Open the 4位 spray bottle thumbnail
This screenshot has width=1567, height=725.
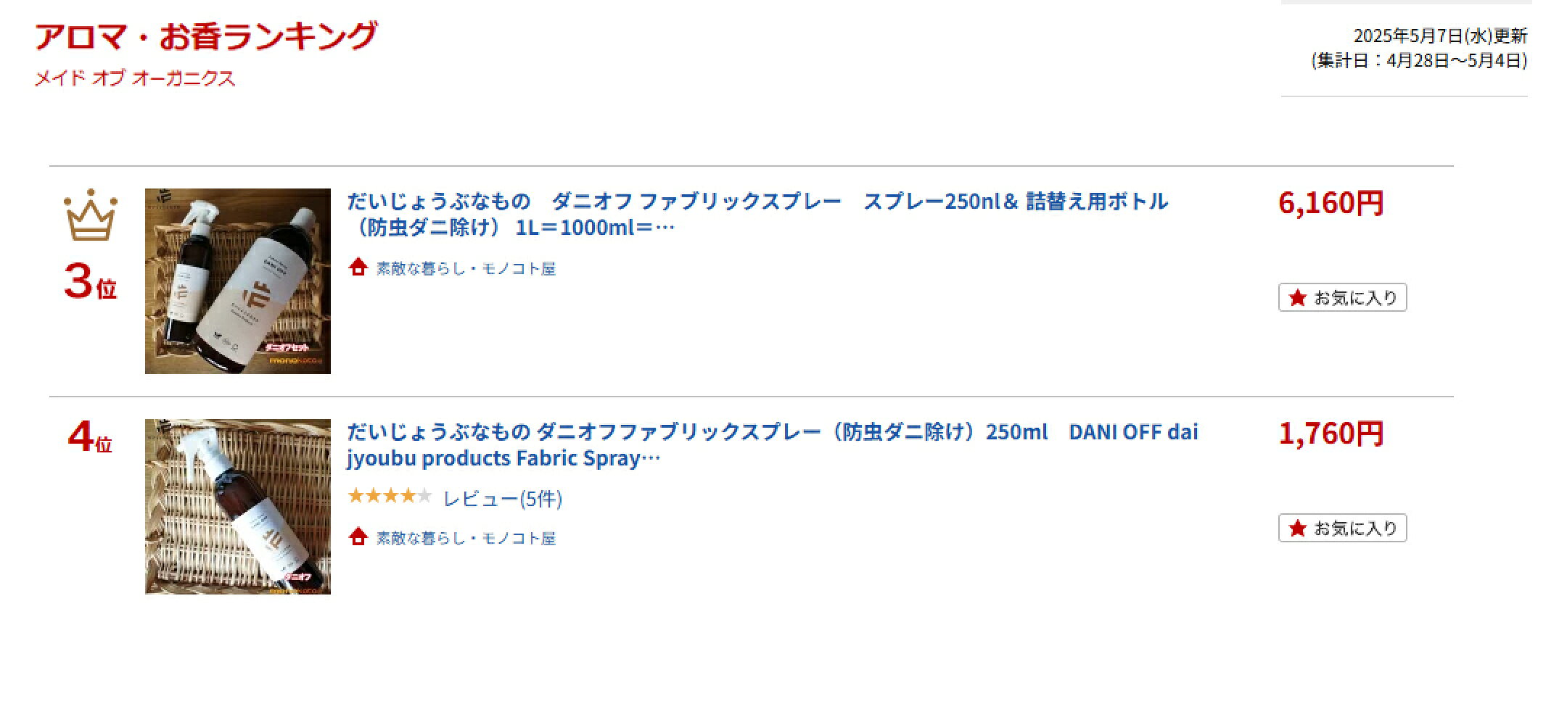[x=238, y=507]
